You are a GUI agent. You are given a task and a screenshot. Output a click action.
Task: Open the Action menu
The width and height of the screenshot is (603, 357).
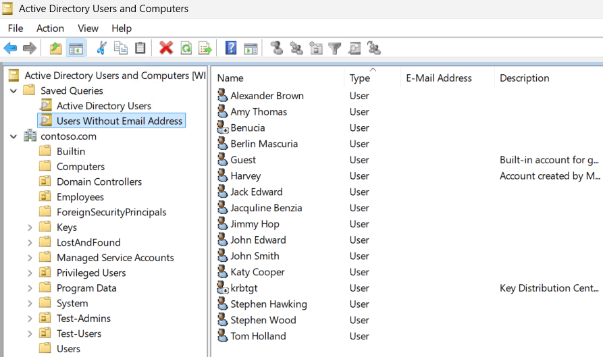coord(50,28)
